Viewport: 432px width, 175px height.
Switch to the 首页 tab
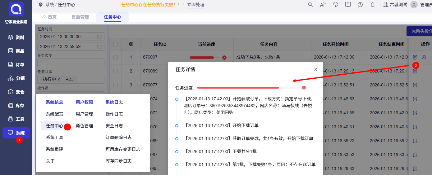(49, 17)
